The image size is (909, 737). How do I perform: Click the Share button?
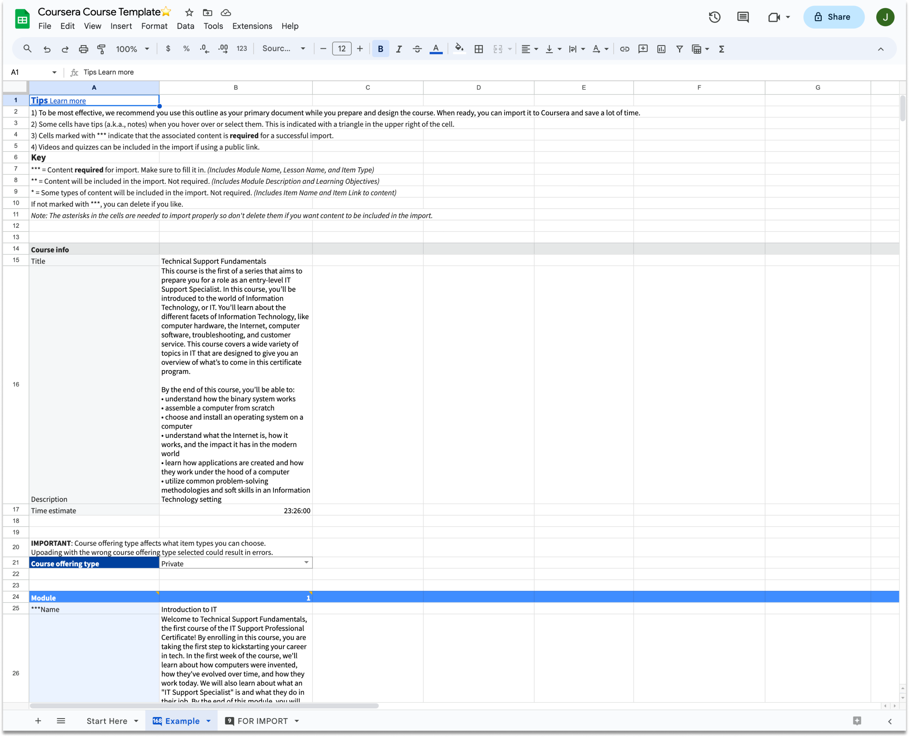tap(833, 17)
